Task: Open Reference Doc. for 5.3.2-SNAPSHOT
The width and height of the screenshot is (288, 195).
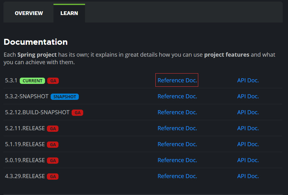Action: tap(177, 96)
